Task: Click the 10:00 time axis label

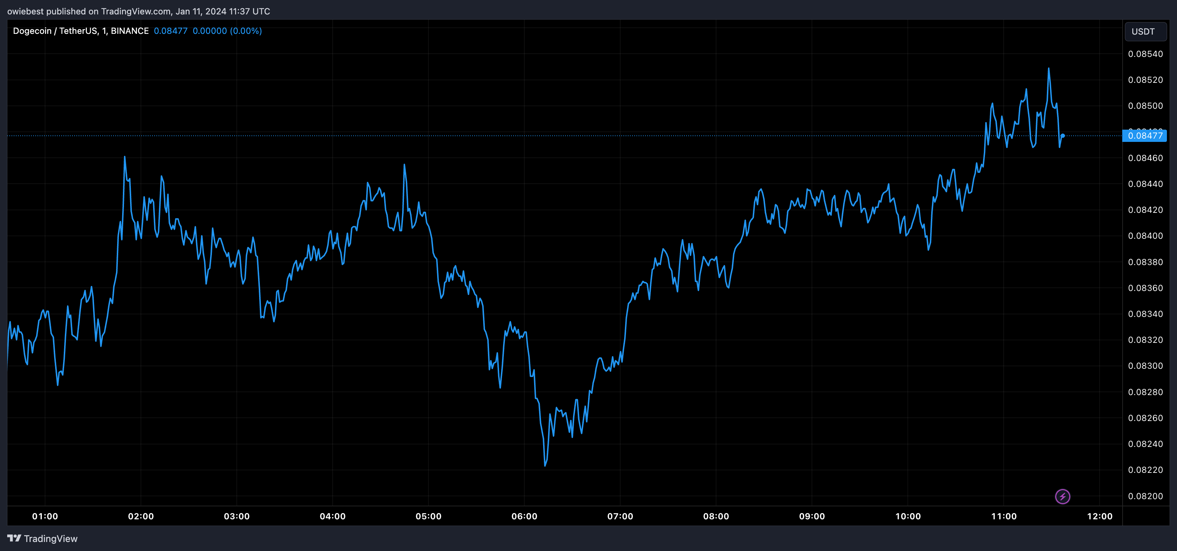Action: [908, 516]
